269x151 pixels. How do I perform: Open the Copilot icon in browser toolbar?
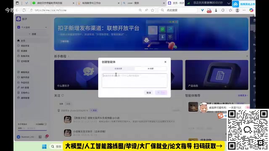tap(251, 10)
